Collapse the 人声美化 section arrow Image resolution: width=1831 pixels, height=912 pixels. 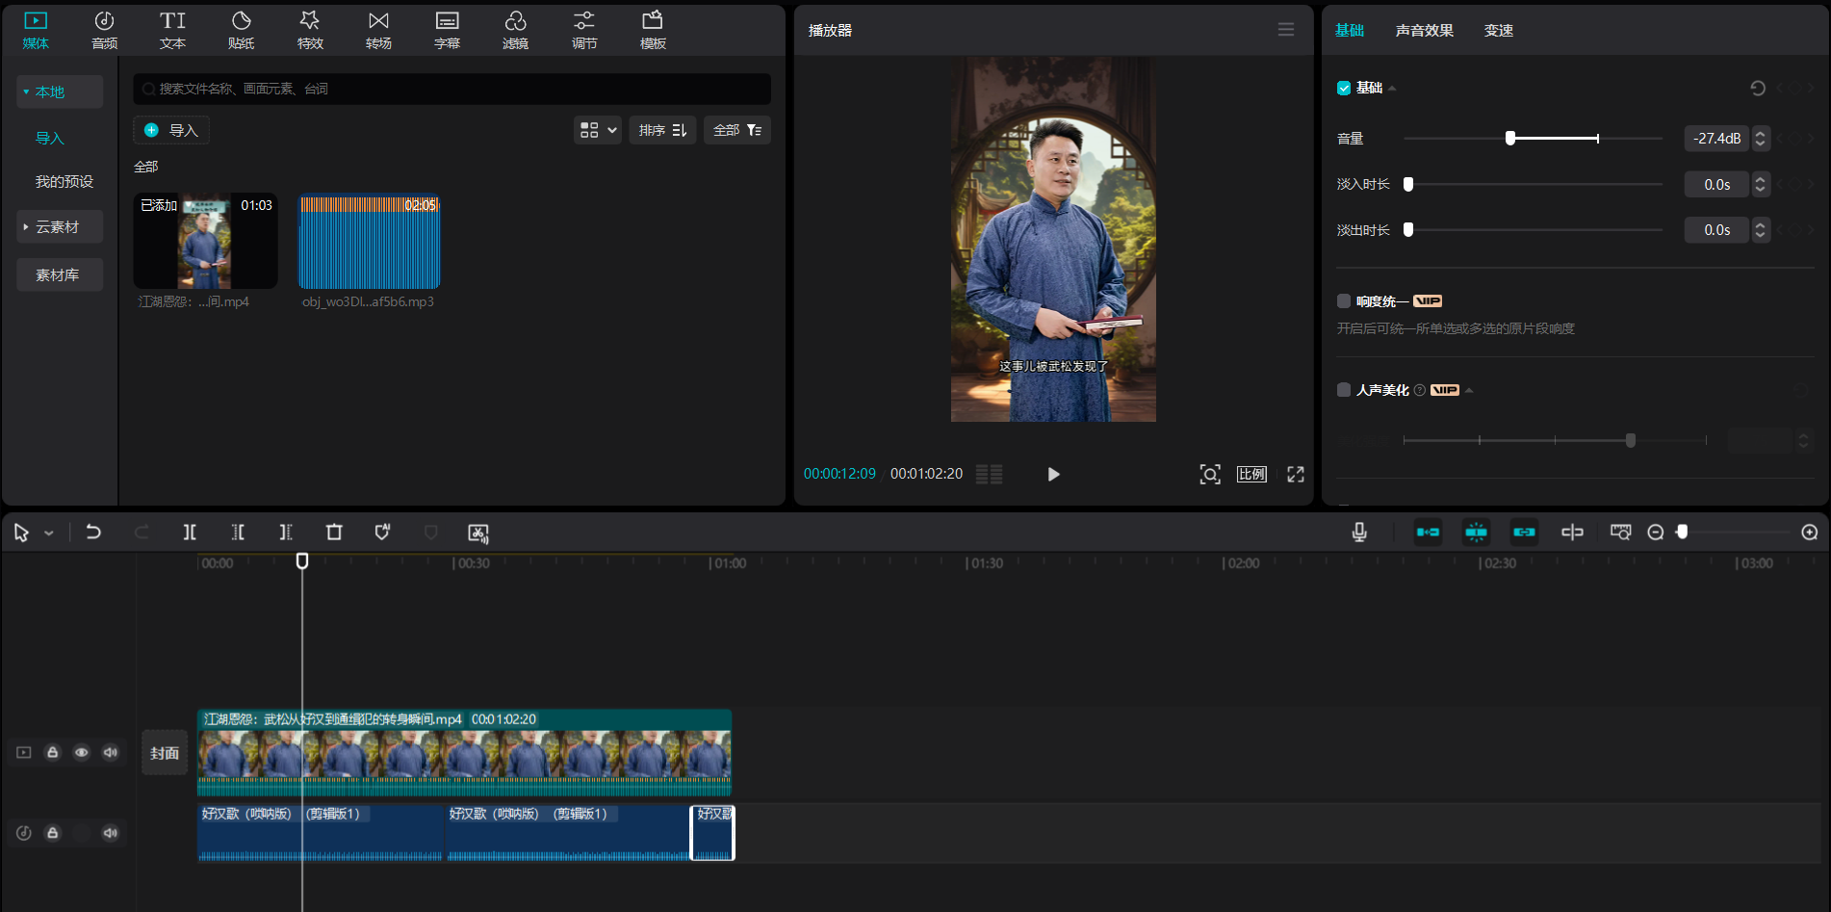point(1469,390)
